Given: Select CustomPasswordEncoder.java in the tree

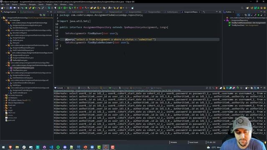Looking at the screenshot, I should pos(24,82).
